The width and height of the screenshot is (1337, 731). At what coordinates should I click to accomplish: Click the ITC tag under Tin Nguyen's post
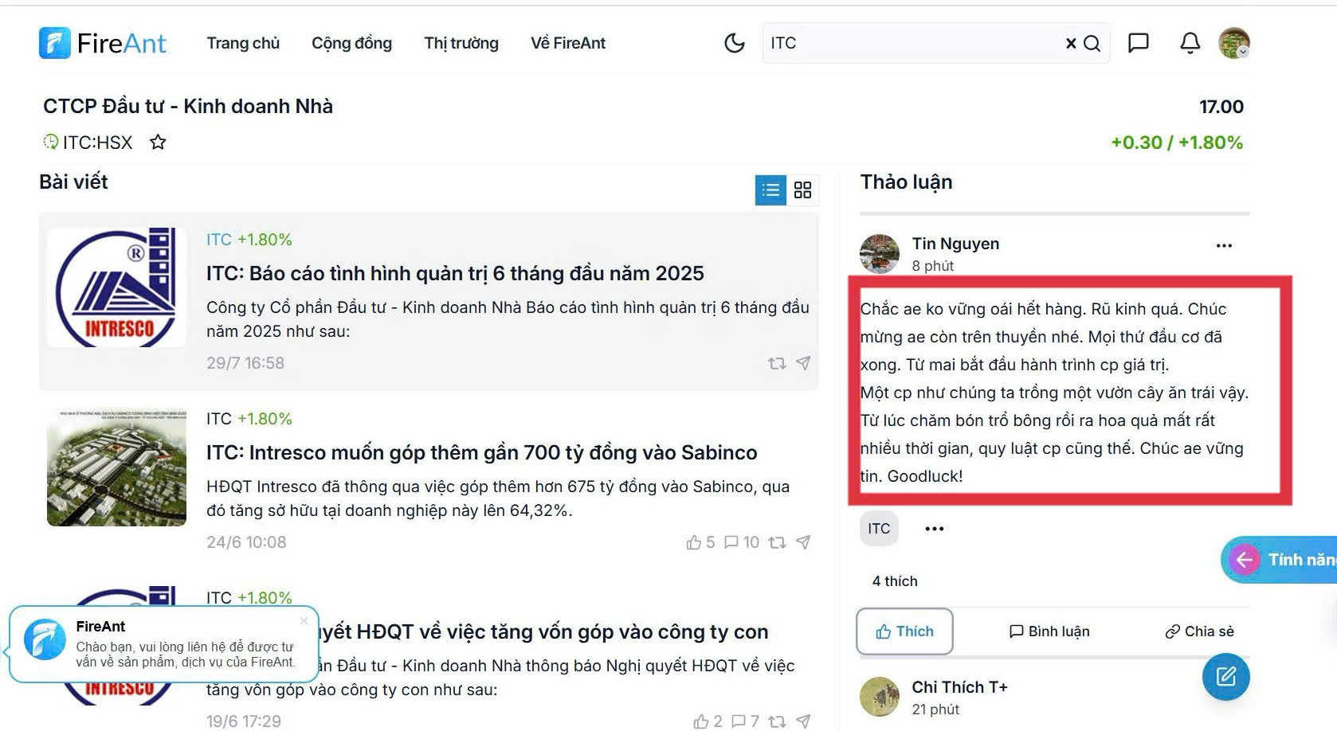[x=879, y=529]
